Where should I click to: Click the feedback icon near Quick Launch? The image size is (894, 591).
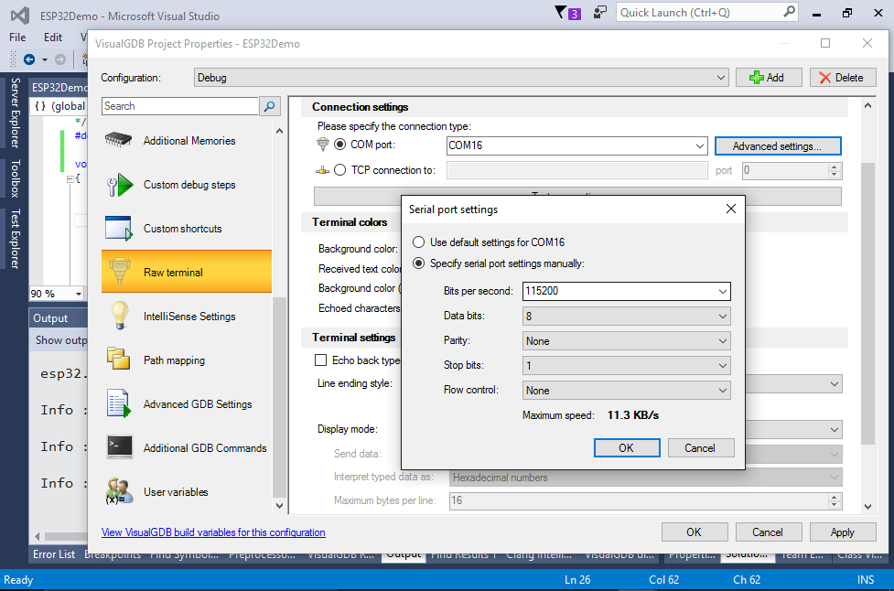[x=599, y=13]
